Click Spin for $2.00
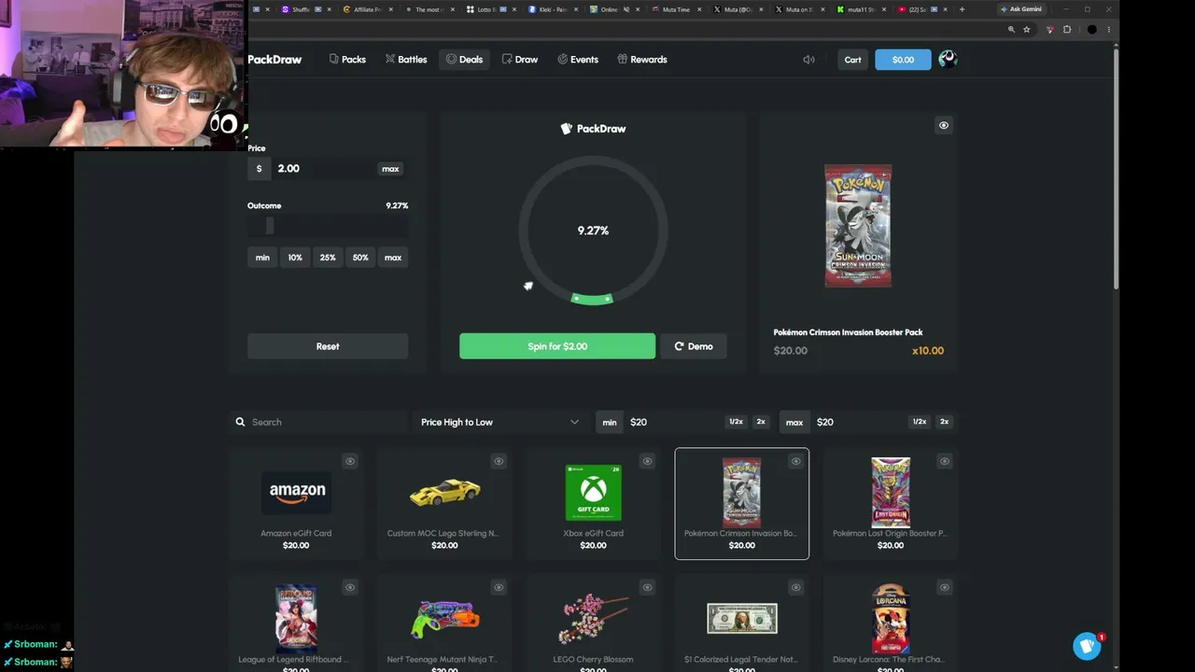Screen dimensions: 1195x672 557,346
